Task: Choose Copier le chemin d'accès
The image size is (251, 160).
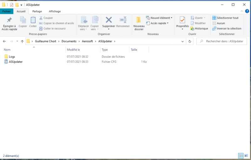Action: tap(57, 23)
